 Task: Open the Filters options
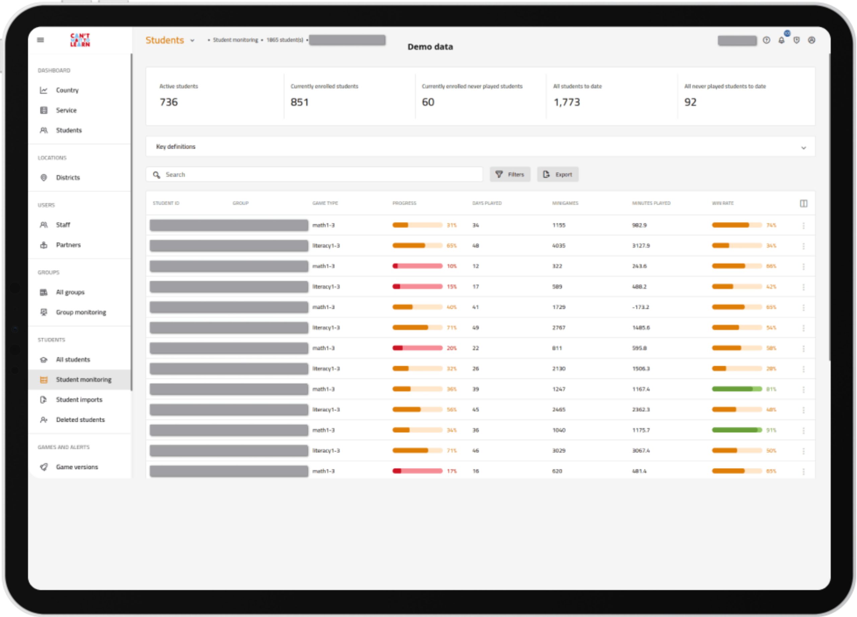tap(510, 174)
